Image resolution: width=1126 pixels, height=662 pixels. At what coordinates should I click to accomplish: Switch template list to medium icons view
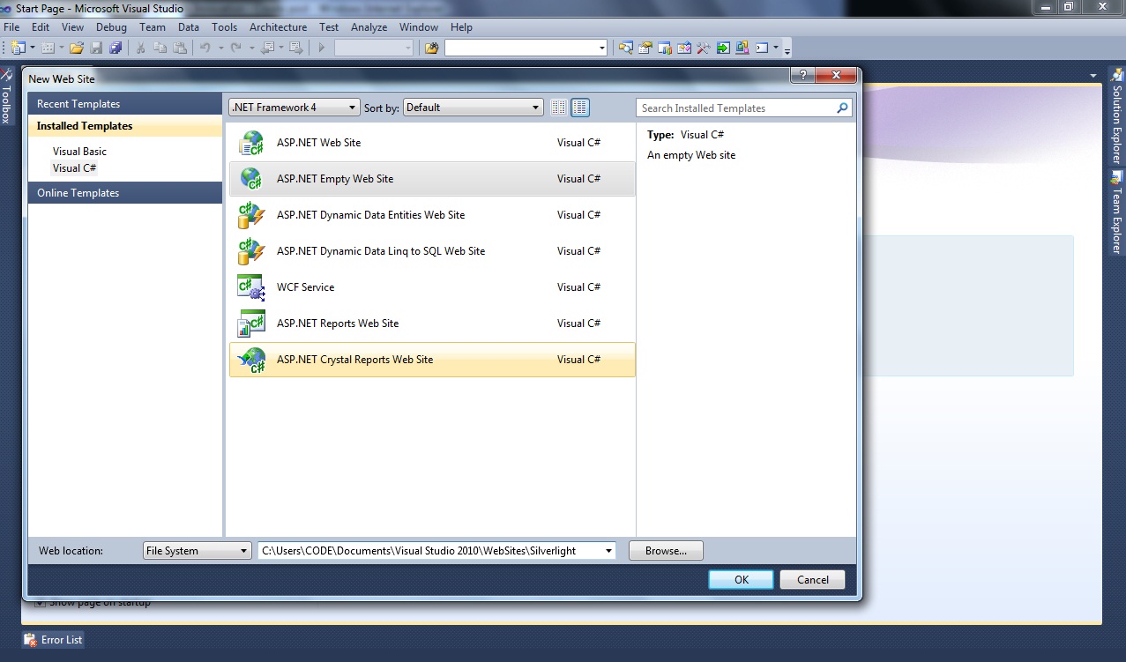pyautogui.click(x=579, y=108)
